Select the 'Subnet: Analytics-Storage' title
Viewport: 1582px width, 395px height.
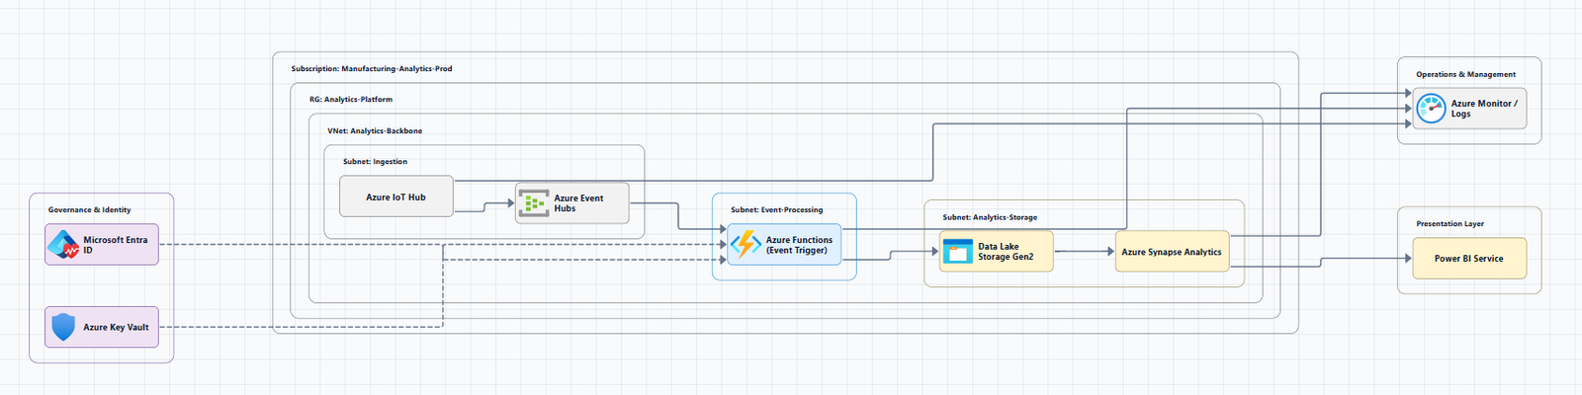click(990, 217)
